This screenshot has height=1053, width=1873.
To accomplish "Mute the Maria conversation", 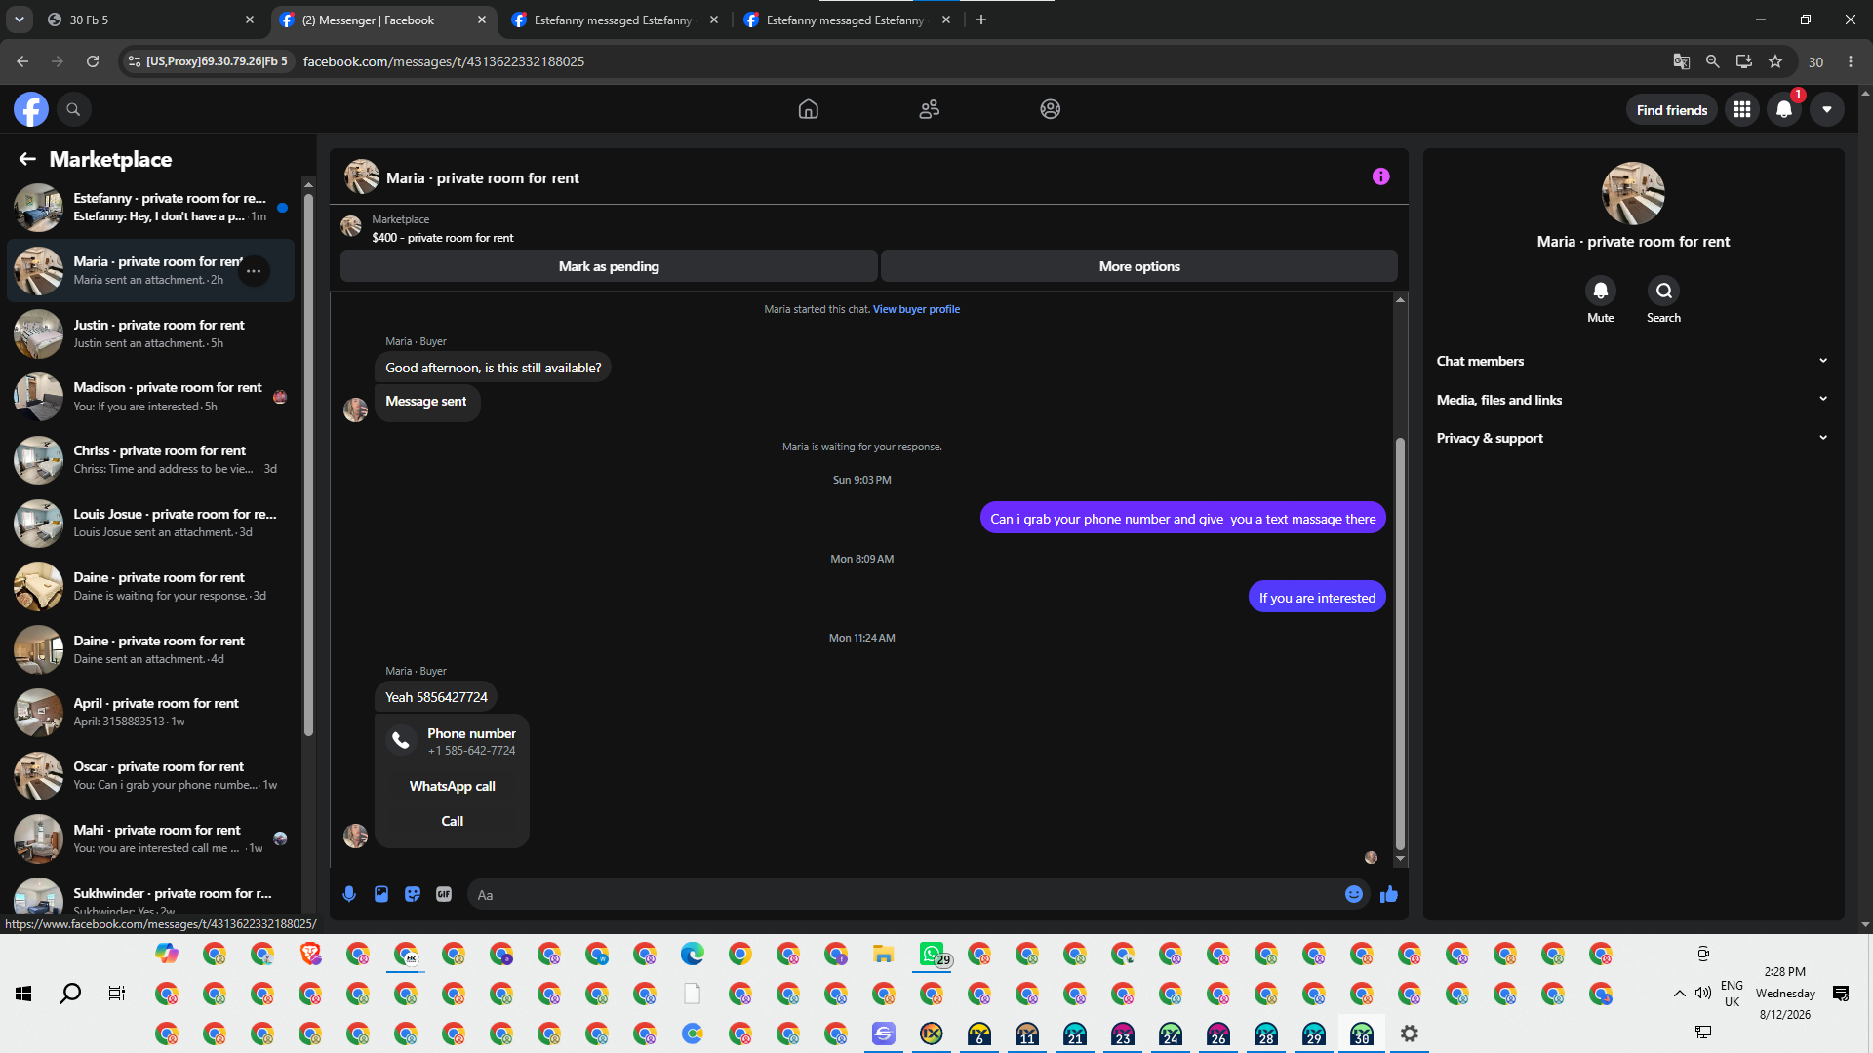I will (1600, 299).
